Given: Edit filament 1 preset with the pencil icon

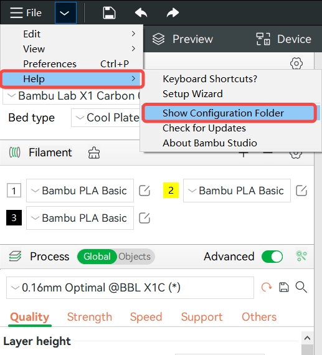Looking at the screenshot, I should 144,191.
